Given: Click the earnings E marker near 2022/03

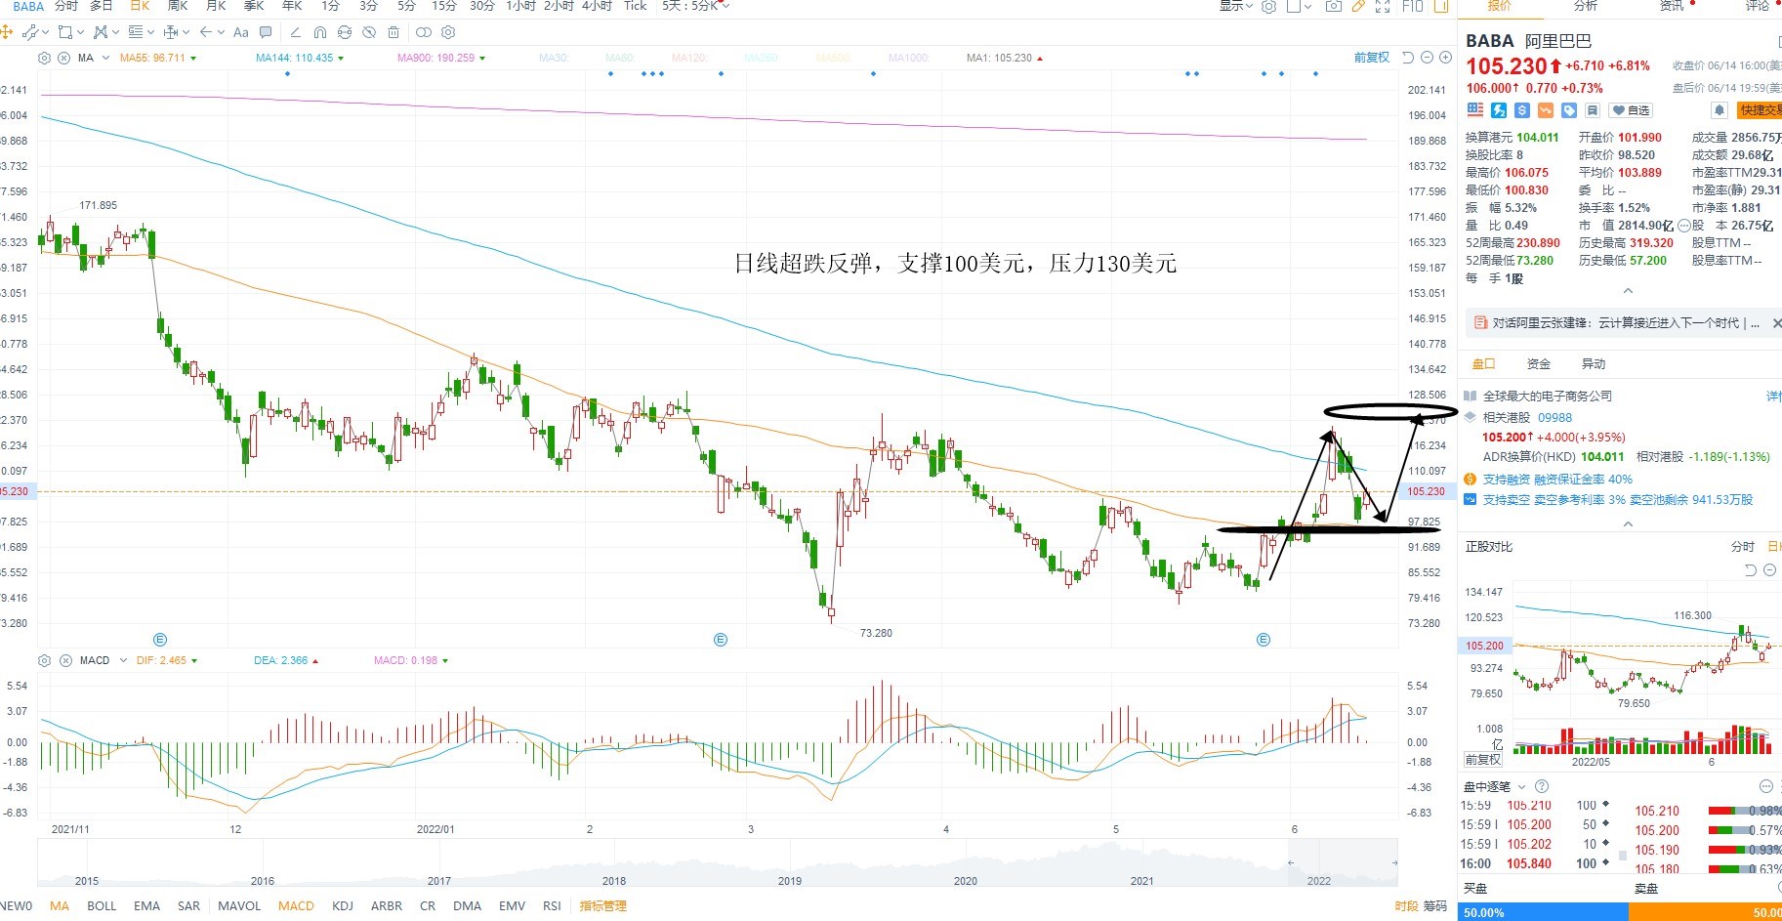Looking at the screenshot, I should (x=721, y=640).
